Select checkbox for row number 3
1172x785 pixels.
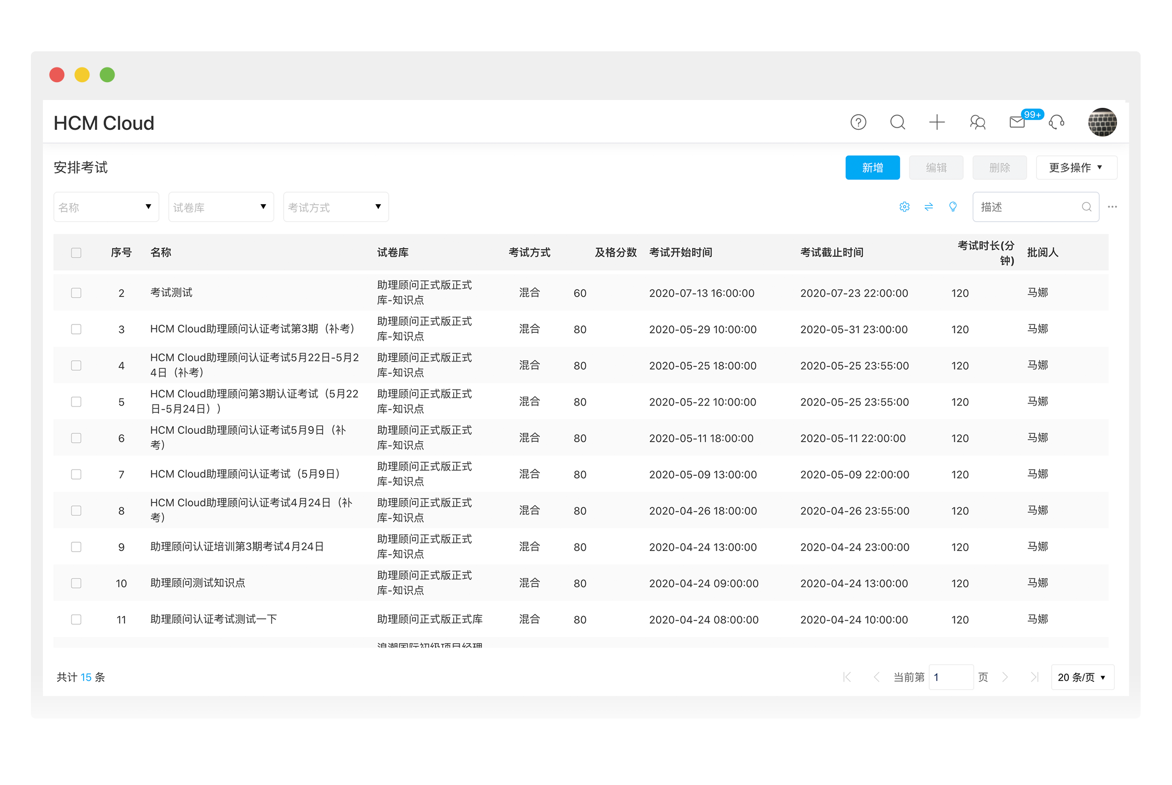pyautogui.click(x=76, y=329)
